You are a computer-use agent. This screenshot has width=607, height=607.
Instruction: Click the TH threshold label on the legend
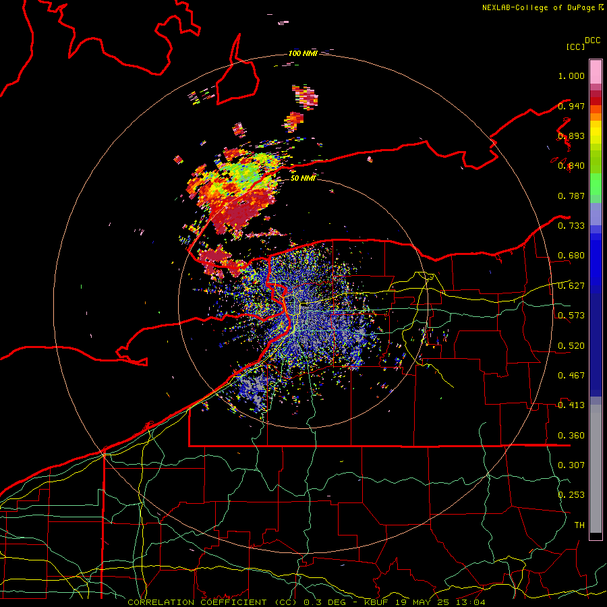pos(579,525)
